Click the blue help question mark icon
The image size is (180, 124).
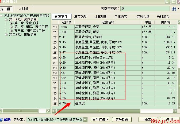tap(1, 119)
